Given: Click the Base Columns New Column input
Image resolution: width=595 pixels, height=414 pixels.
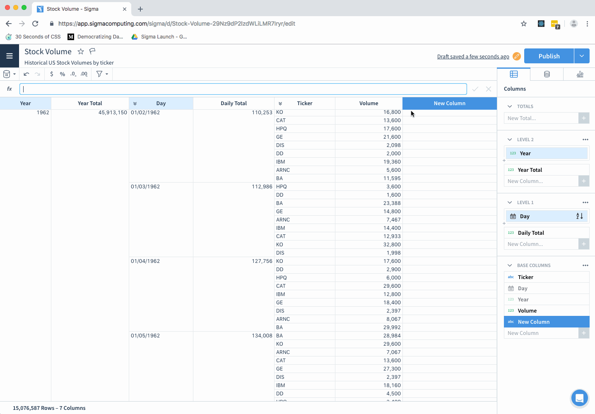Looking at the screenshot, I should [x=541, y=333].
